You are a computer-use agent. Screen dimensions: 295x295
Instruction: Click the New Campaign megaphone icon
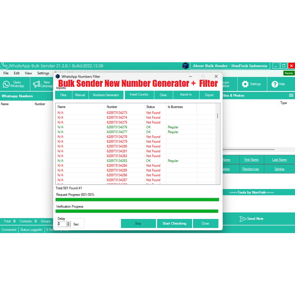(x=36, y=84)
